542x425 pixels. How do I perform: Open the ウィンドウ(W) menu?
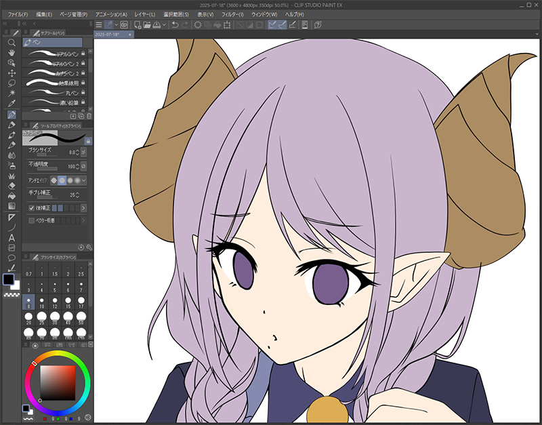[x=264, y=14]
